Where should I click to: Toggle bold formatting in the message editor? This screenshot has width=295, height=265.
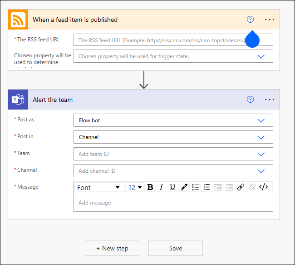(150, 187)
